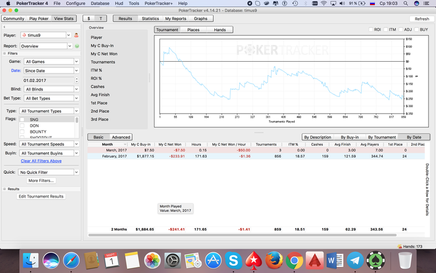Open Skype from the Dock

(234, 261)
